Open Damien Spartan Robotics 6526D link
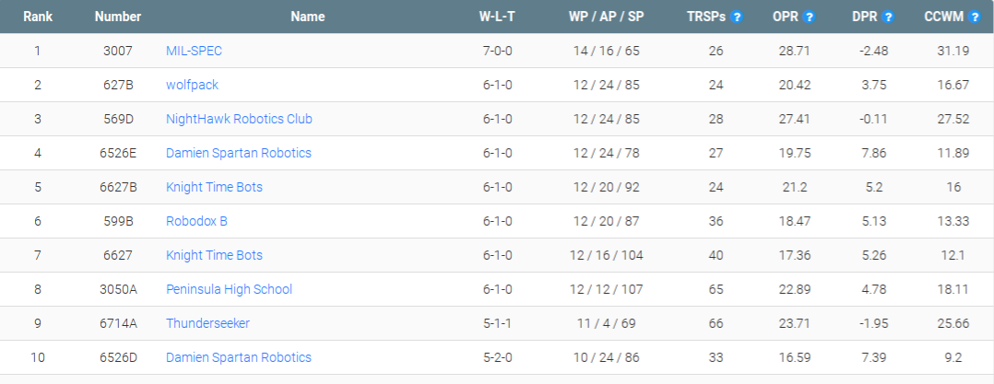The height and width of the screenshot is (384, 994). (238, 358)
